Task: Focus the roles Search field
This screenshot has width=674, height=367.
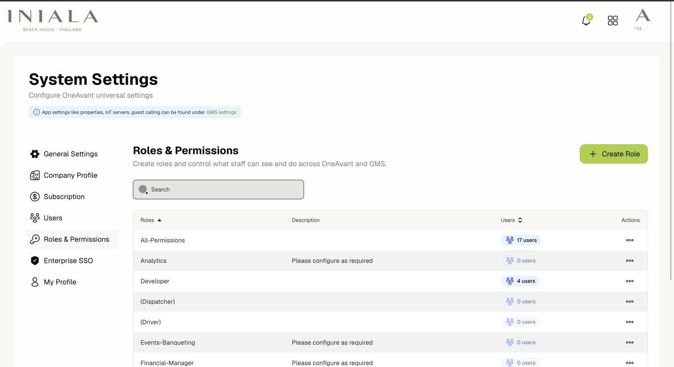Action: 218,190
